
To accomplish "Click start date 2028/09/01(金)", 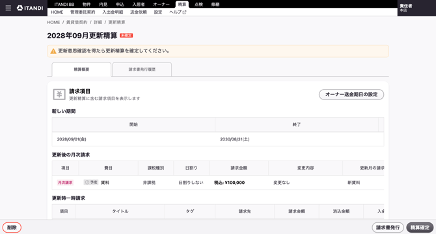I will point(72,139).
